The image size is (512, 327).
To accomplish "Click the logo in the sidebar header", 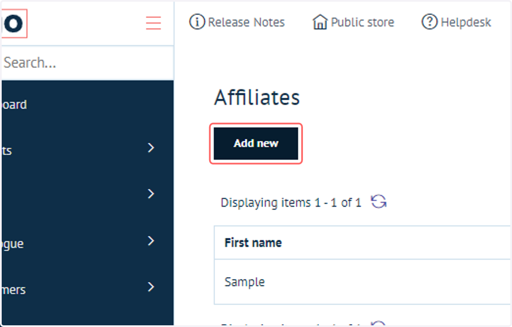I will click(14, 23).
